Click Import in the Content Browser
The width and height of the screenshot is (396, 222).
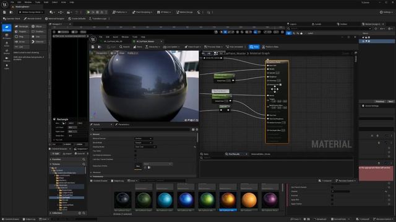click(67, 154)
